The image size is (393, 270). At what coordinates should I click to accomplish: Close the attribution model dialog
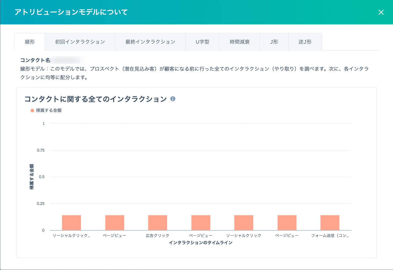point(381,12)
